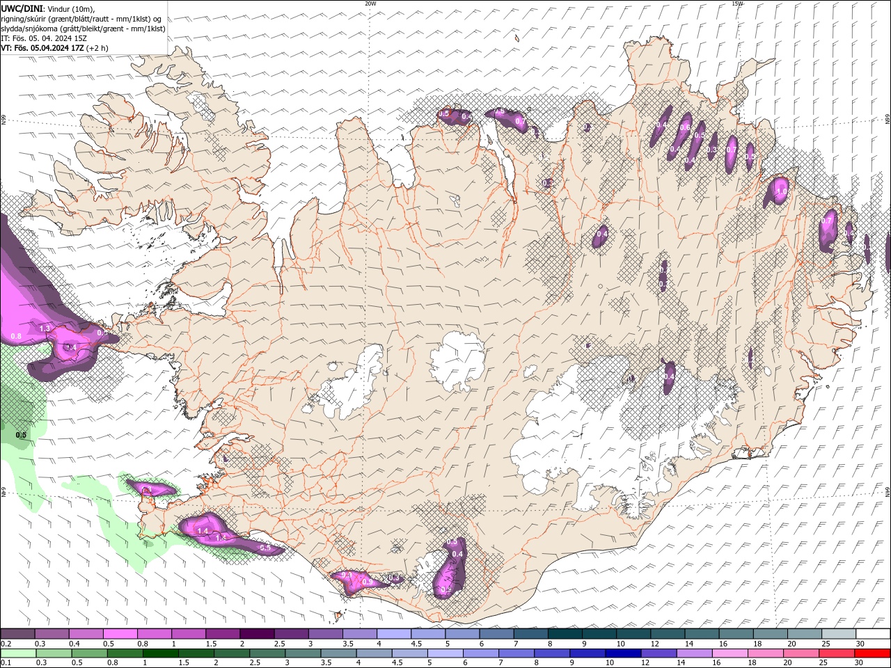Click the '0.6' precipitation value in the north
The image size is (891, 668).
[685, 127]
